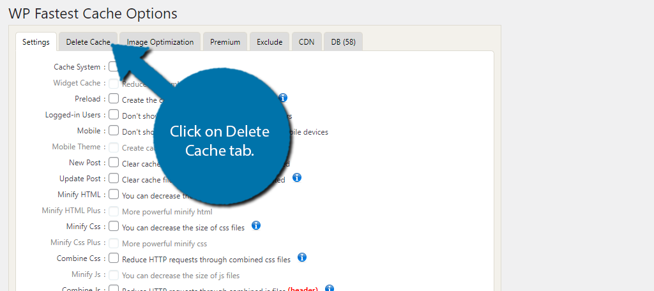Viewport: 654px width, 291px height.
Task: Click 'More powerful minify html' text
Action: click(167, 212)
